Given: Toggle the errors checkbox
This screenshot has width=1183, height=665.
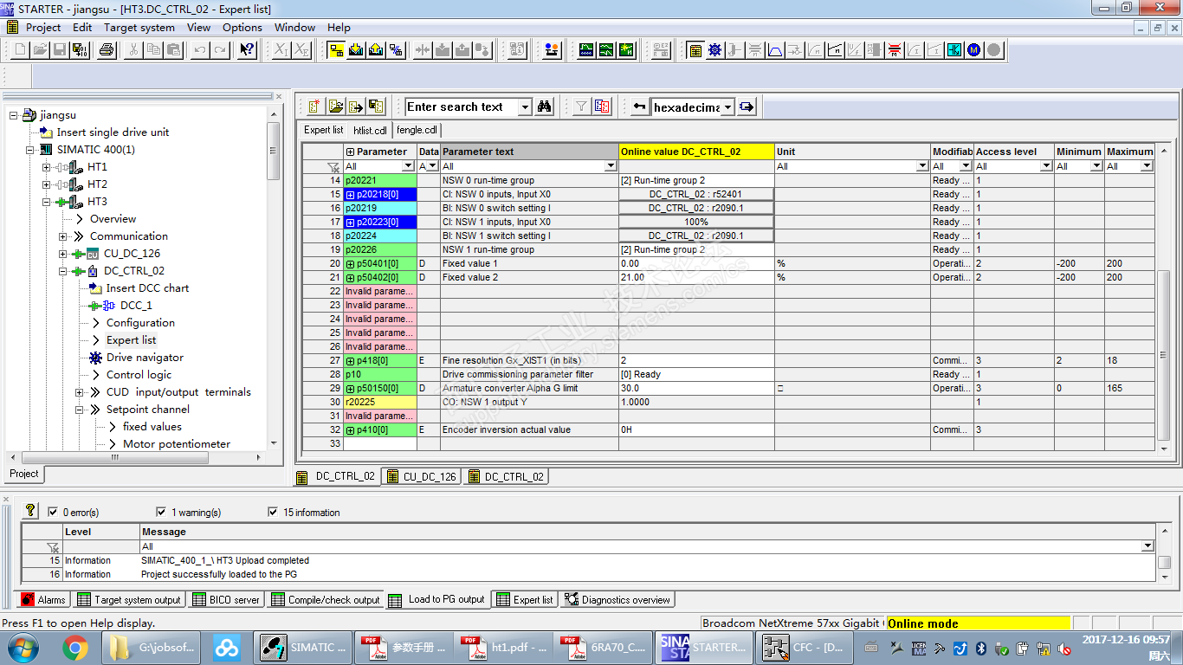Looking at the screenshot, I should pos(53,512).
